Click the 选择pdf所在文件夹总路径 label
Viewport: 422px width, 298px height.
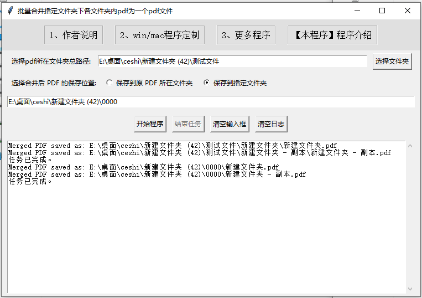(x=51, y=61)
